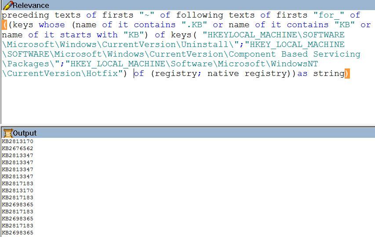Click the ".KB" string literal
Viewport: 375px width, 237px height.
[194, 25]
